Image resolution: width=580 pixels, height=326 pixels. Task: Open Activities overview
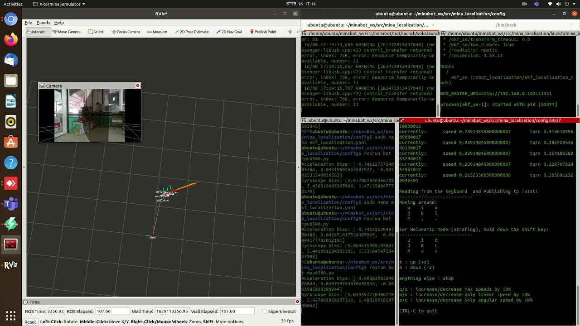coord(13,4)
